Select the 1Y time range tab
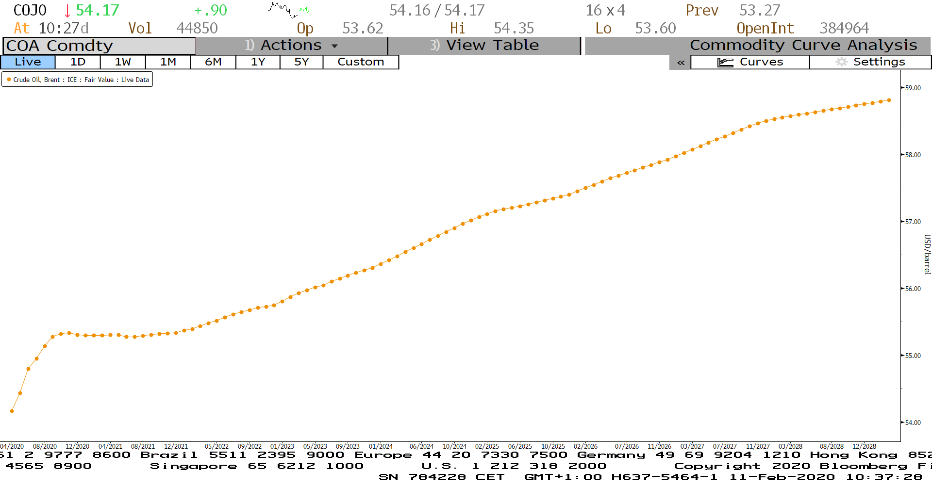The width and height of the screenshot is (932, 504). (x=258, y=62)
